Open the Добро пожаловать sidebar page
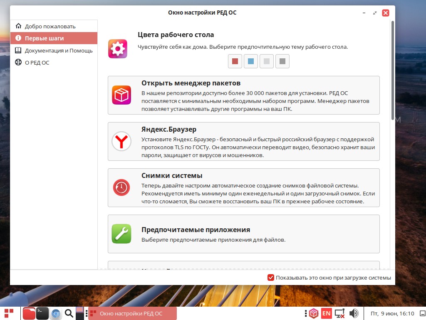The image size is (426, 320). pos(54,26)
